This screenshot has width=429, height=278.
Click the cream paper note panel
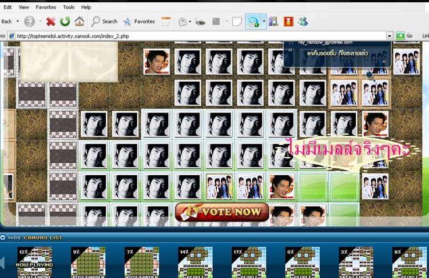(69, 62)
